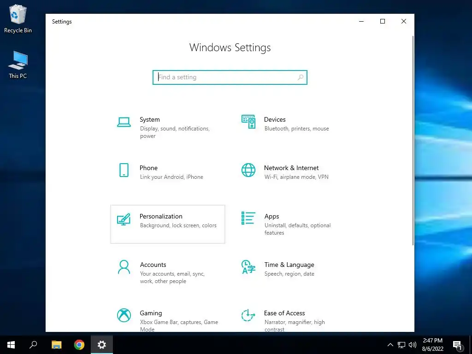Image resolution: width=472 pixels, height=354 pixels.
Task: Open the Phone category title
Action: coord(148,168)
